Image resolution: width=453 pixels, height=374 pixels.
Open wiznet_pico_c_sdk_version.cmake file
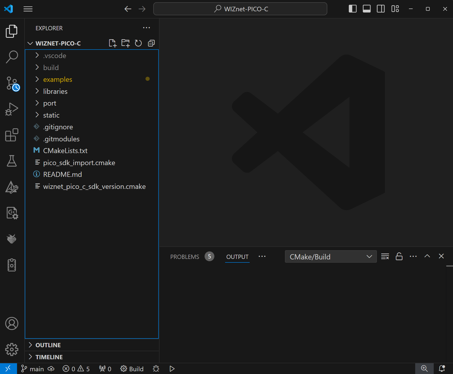pyautogui.click(x=92, y=186)
